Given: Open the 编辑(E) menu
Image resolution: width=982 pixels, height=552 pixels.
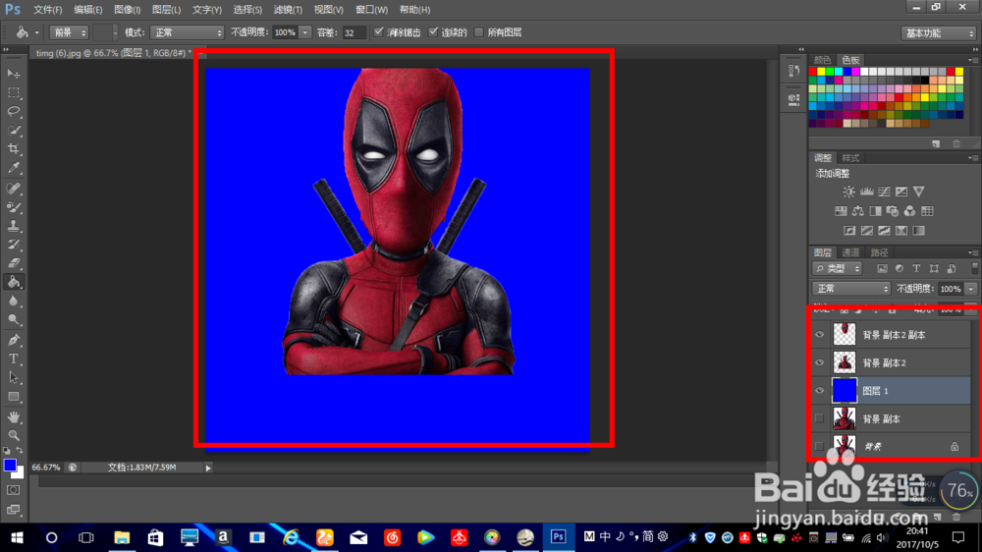Looking at the screenshot, I should pyautogui.click(x=87, y=10).
